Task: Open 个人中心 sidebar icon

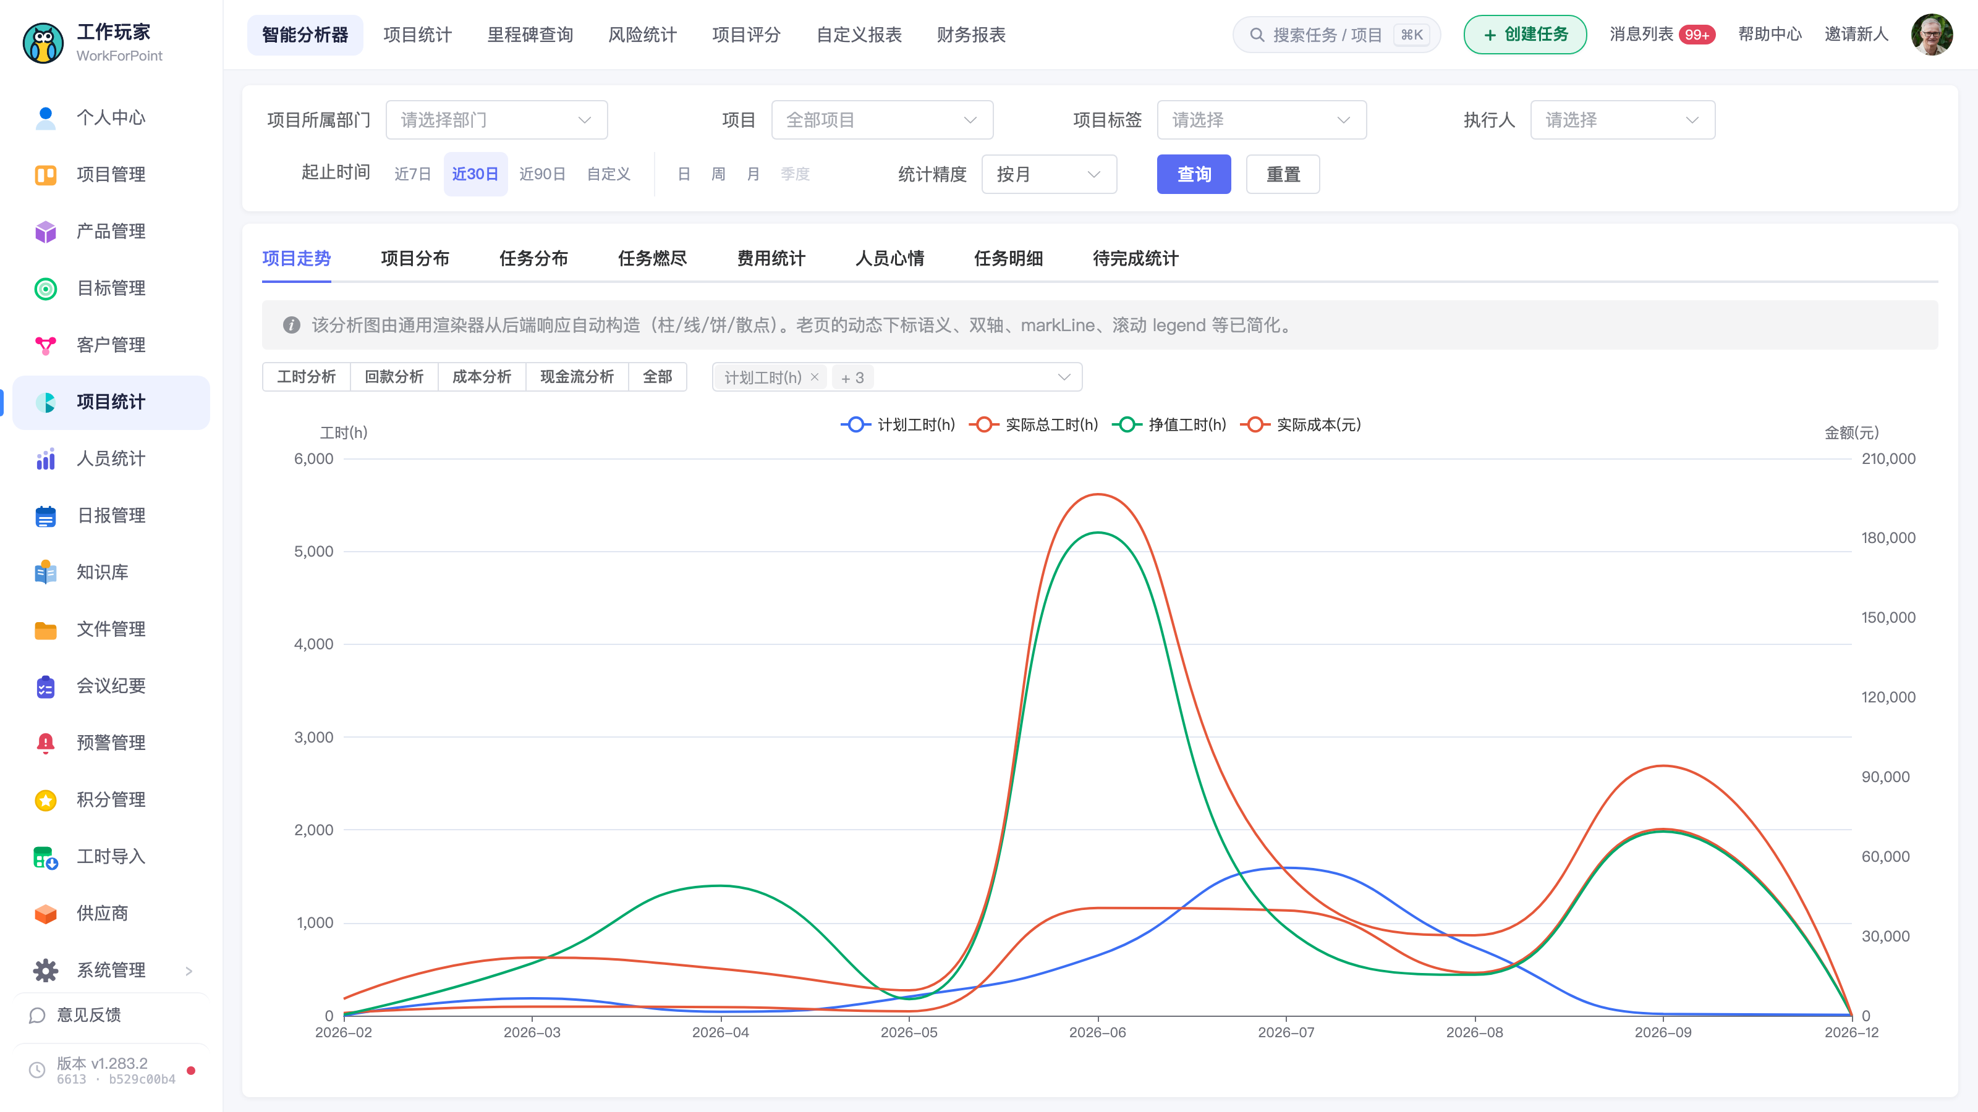Action: pos(45,117)
